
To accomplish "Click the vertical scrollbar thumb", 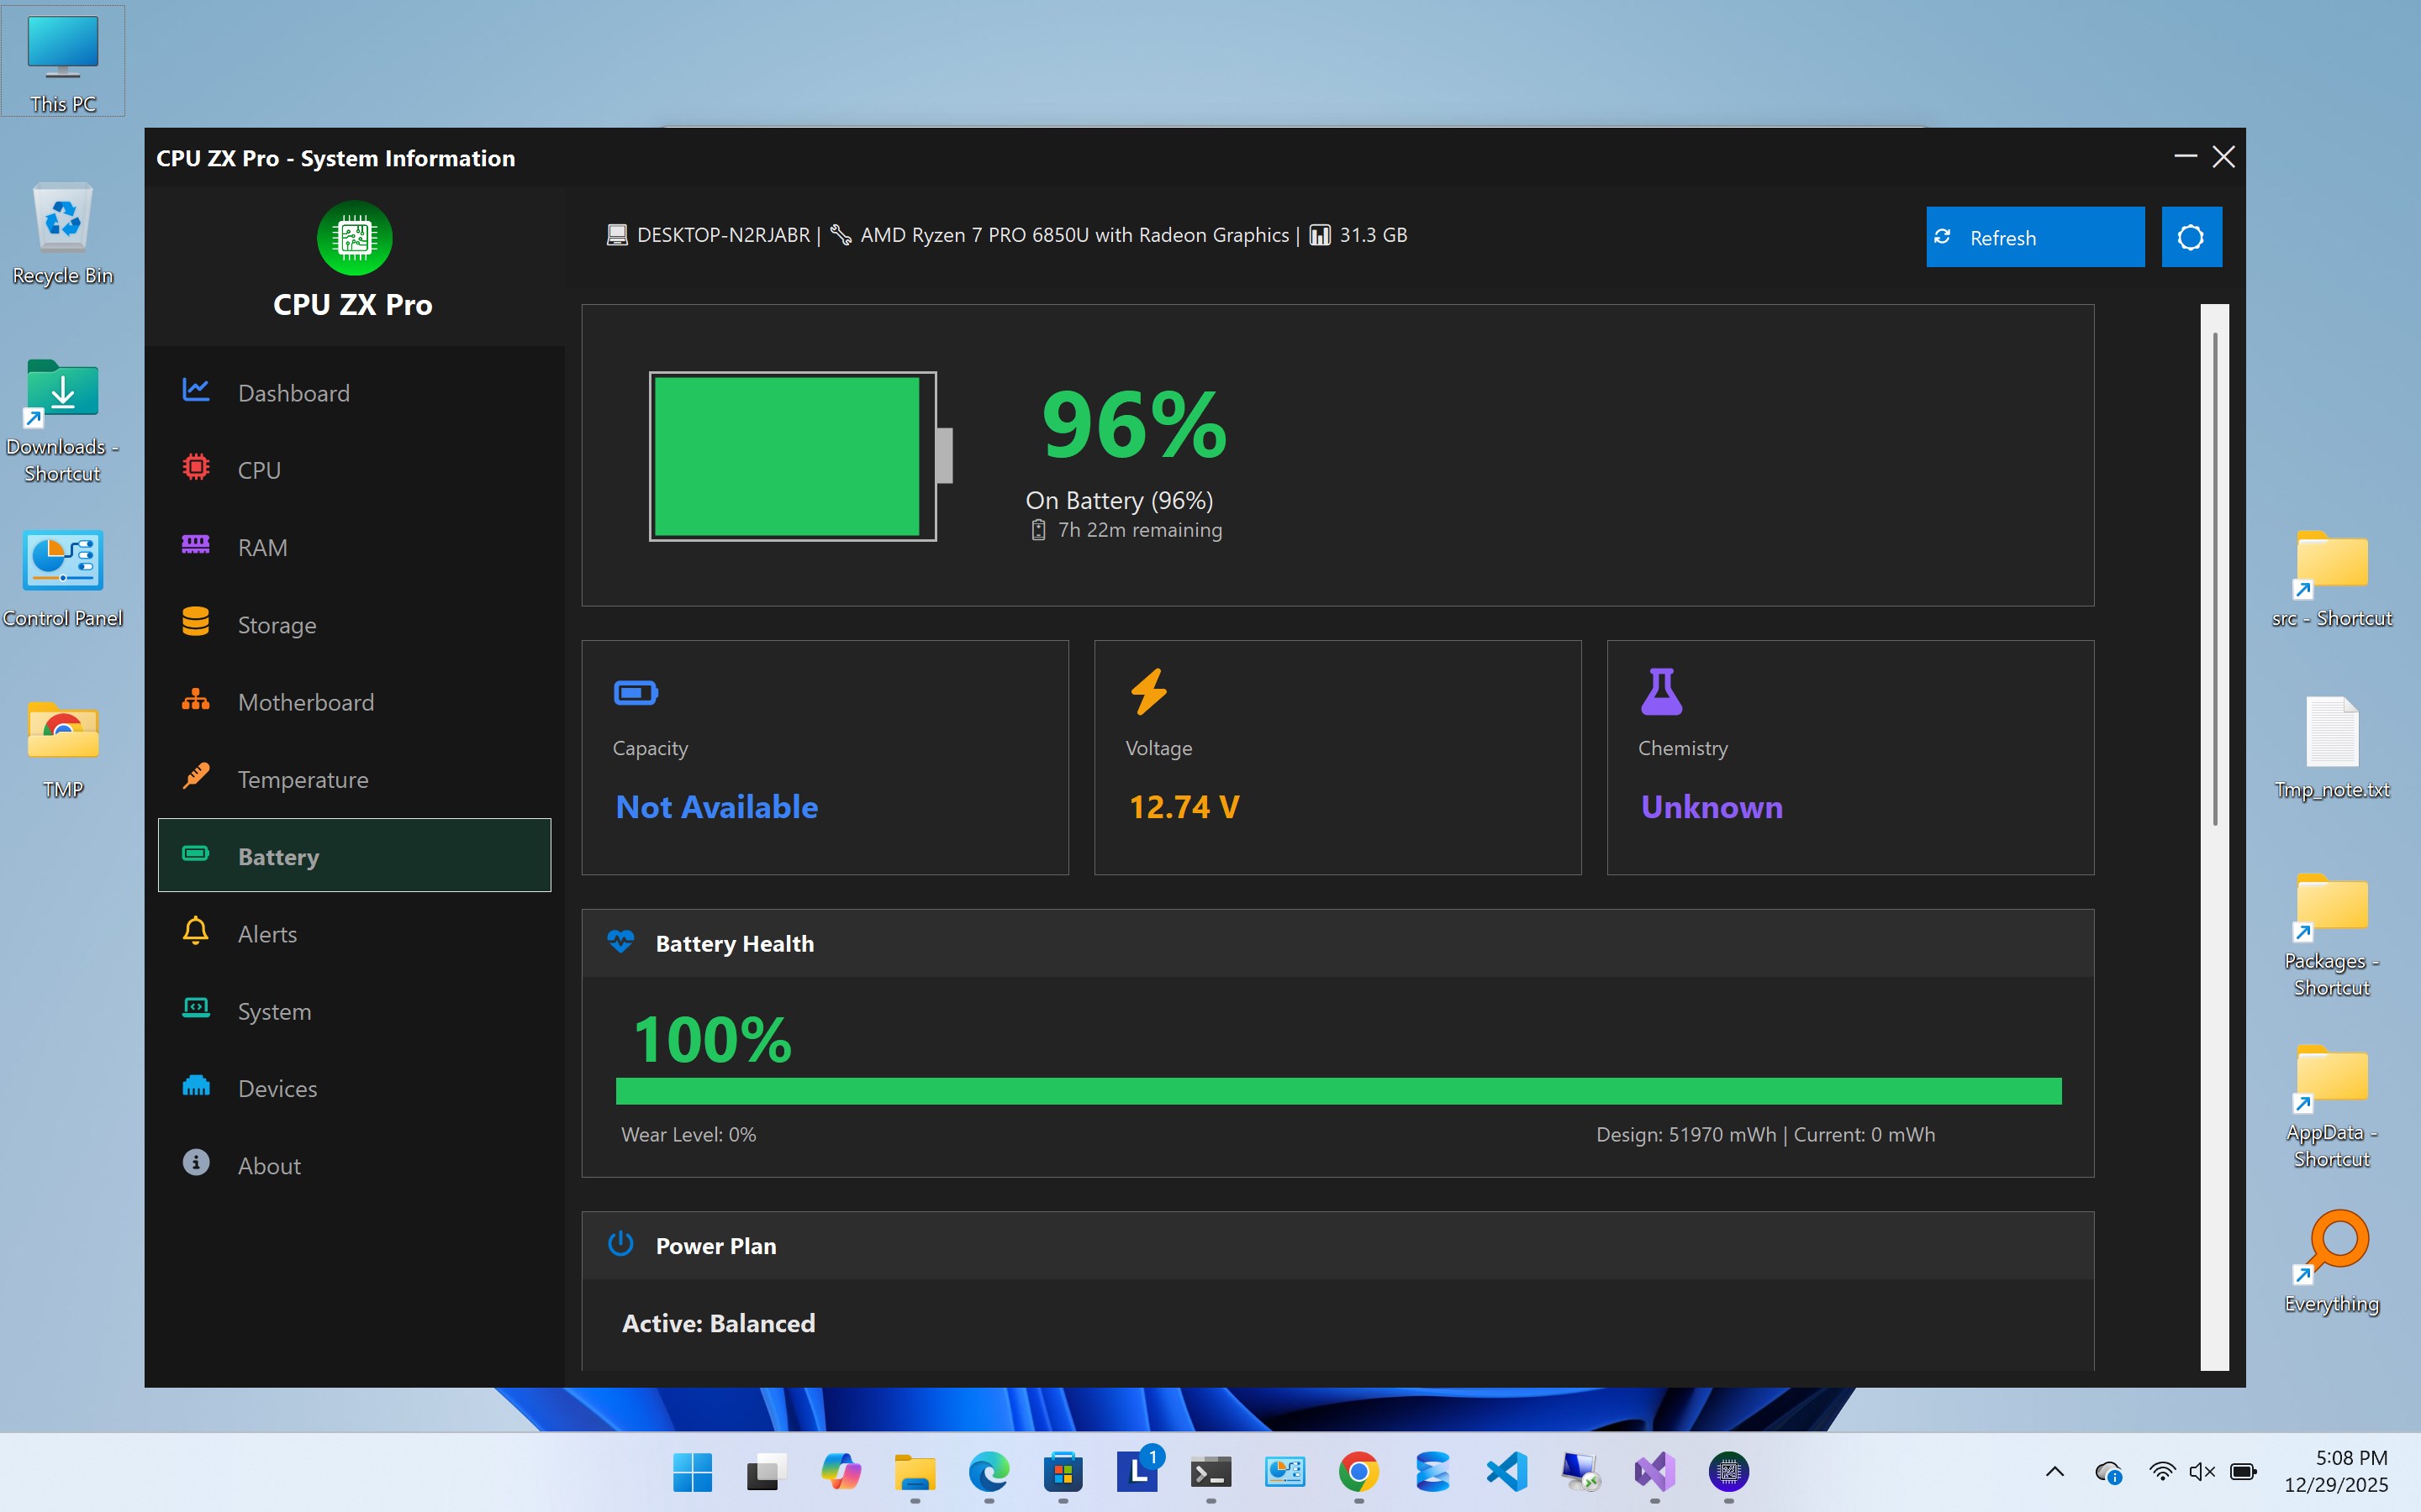I will tap(2215, 578).
